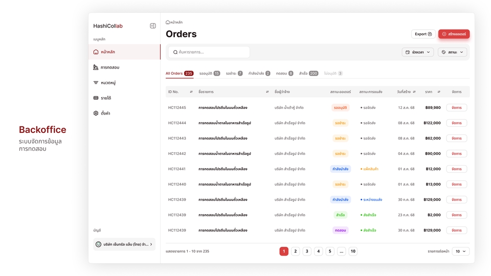Expand the rows-per-page dropdown showing 10

pyautogui.click(x=460, y=251)
